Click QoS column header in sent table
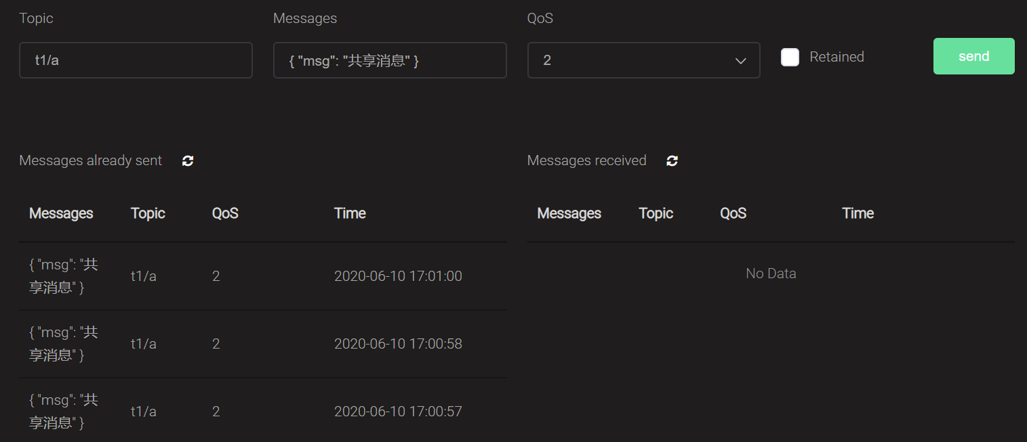 click(225, 213)
